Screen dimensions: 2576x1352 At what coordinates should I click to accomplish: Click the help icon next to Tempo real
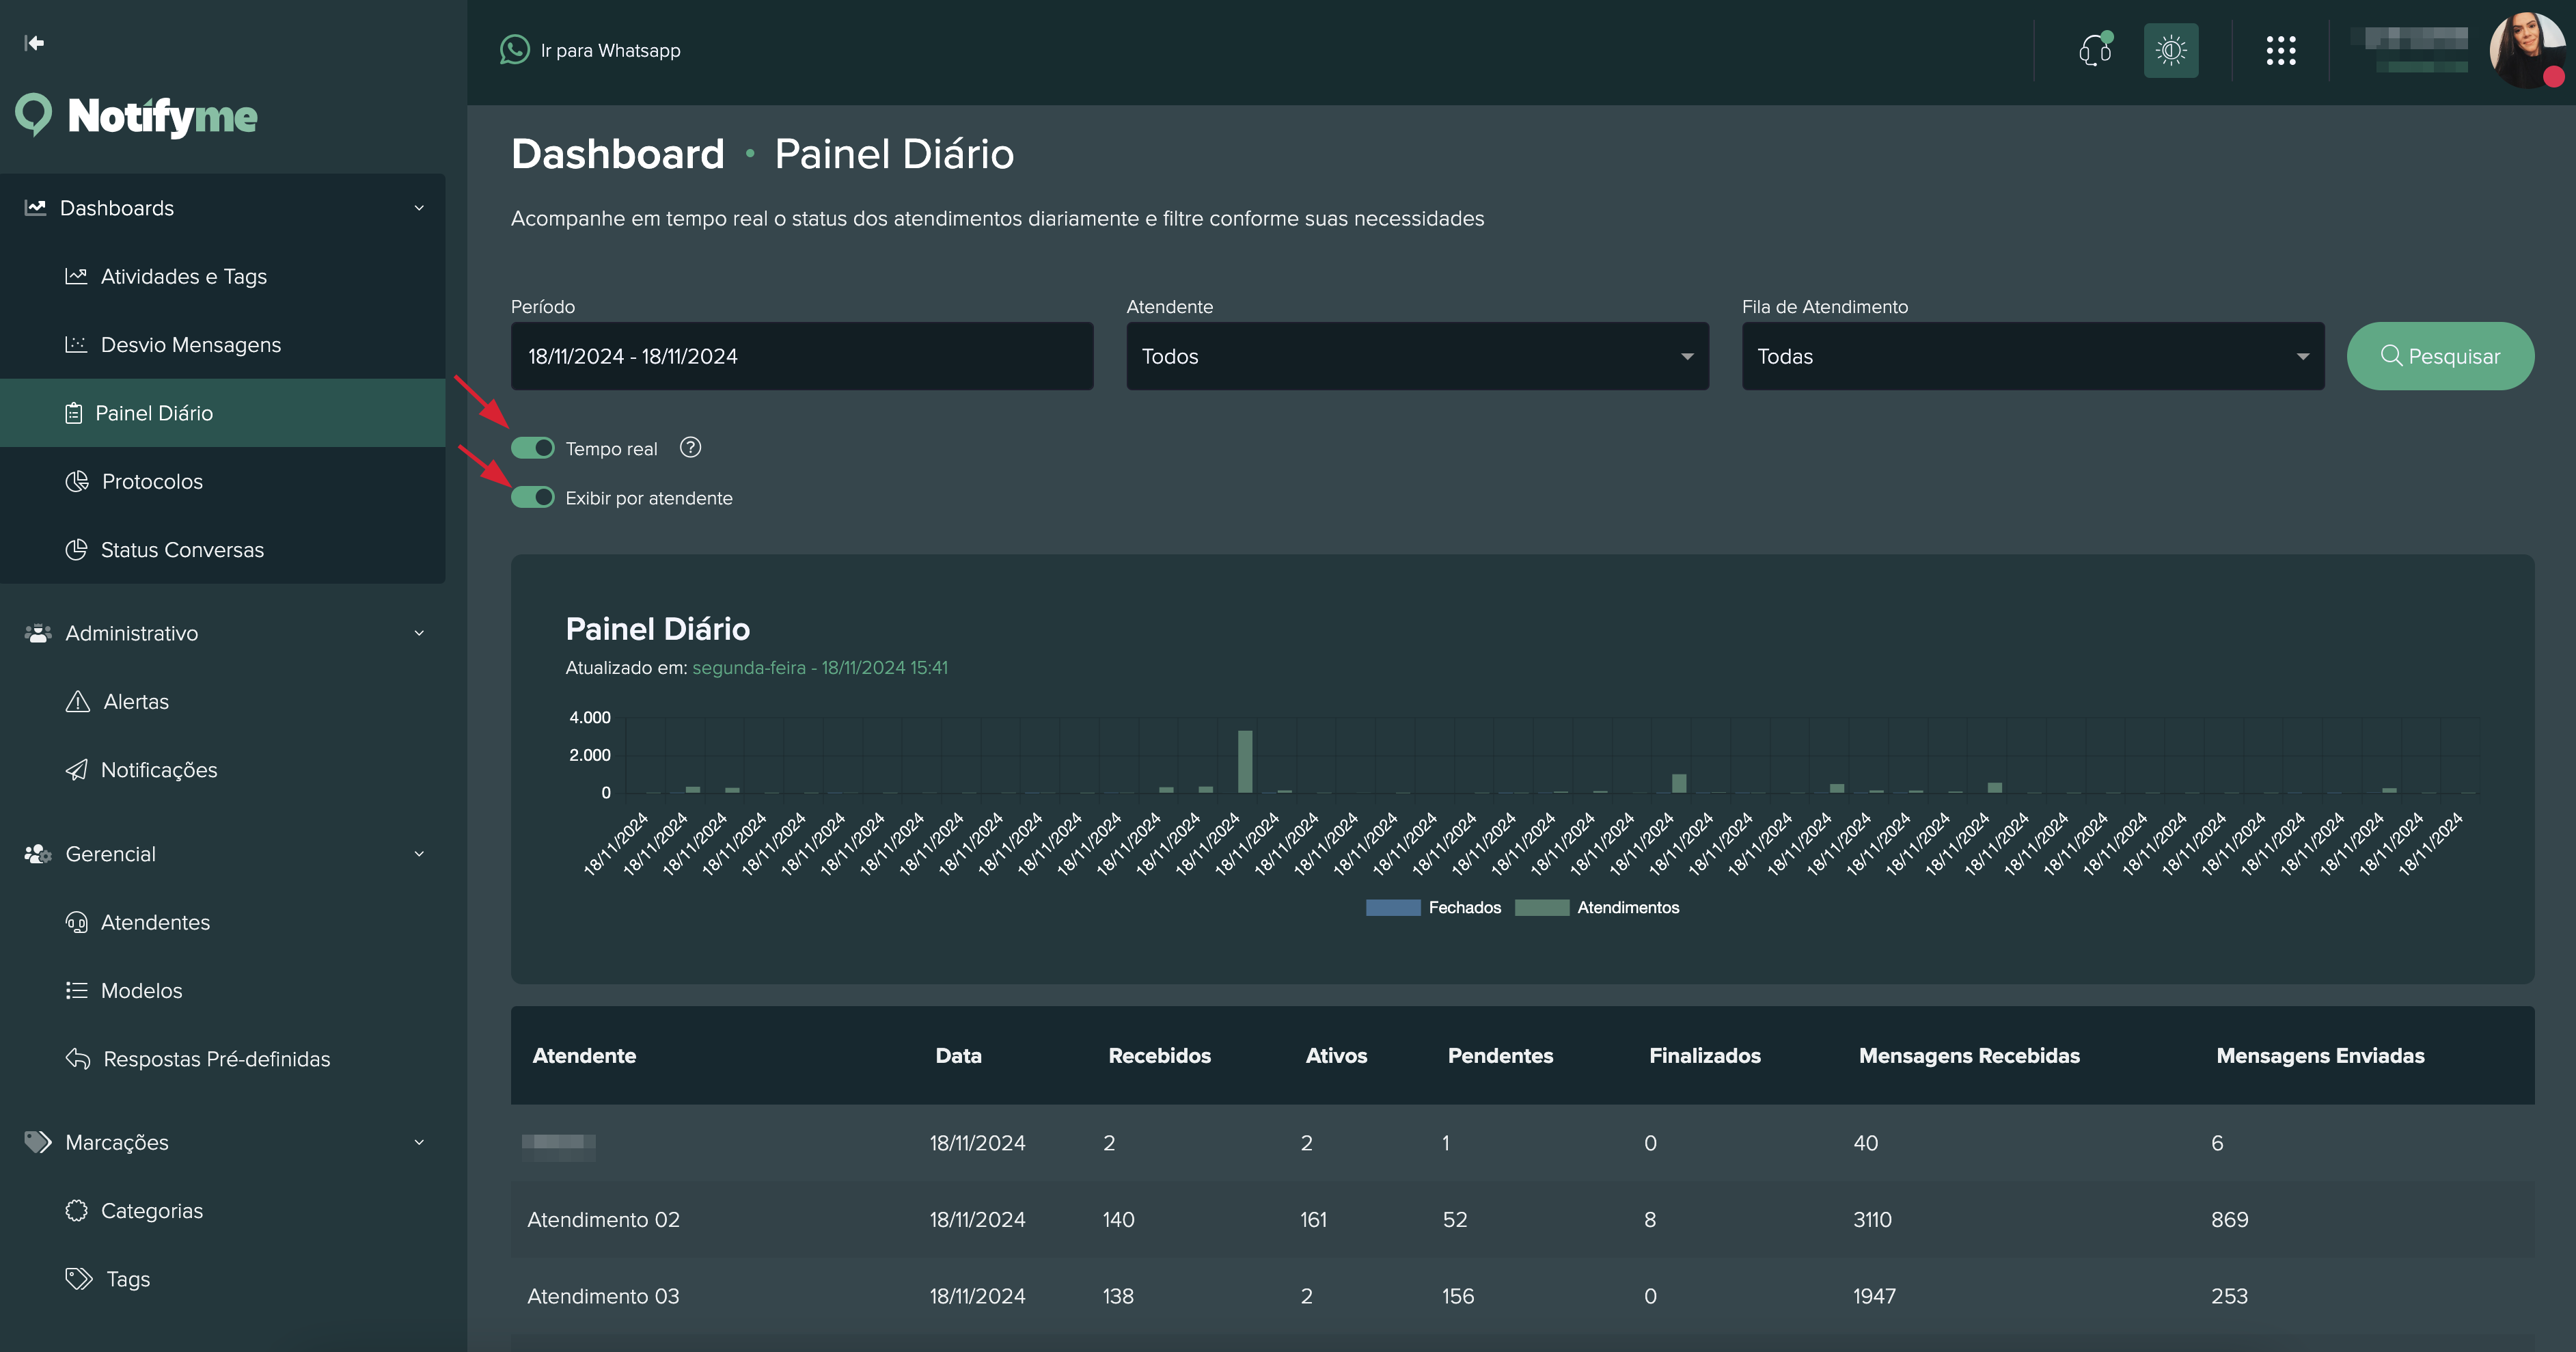(690, 448)
